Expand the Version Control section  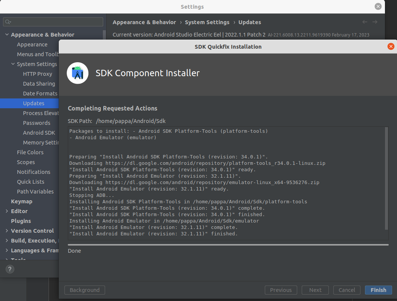tap(7, 231)
